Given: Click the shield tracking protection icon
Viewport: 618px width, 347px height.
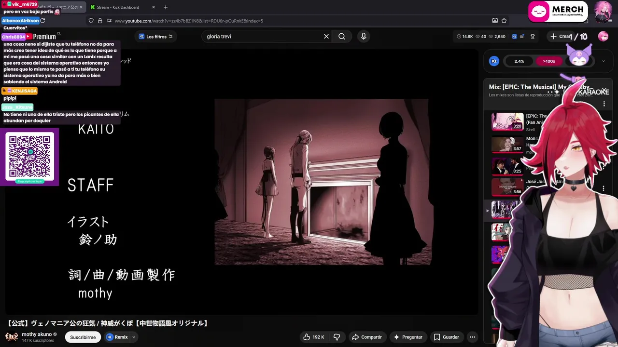Looking at the screenshot, I should [91, 21].
